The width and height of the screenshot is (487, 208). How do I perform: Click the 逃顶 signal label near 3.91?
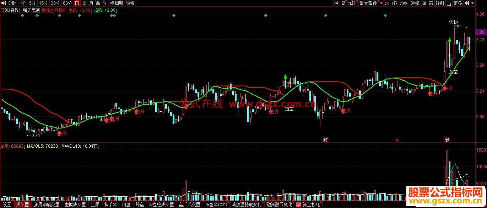pyautogui.click(x=453, y=22)
